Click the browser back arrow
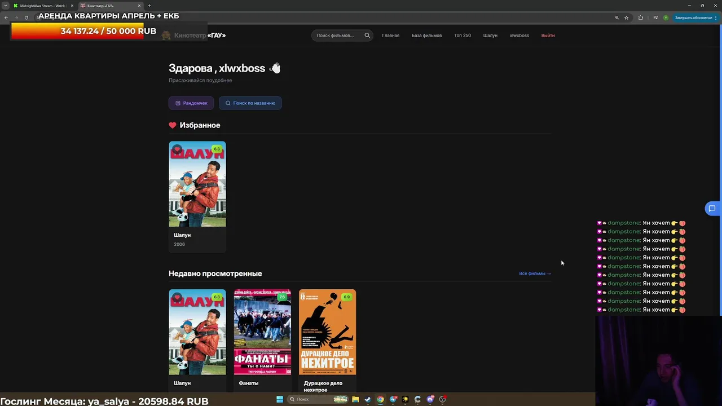The width and height of the screenshot is (722, 406). (x=6, y=17)
